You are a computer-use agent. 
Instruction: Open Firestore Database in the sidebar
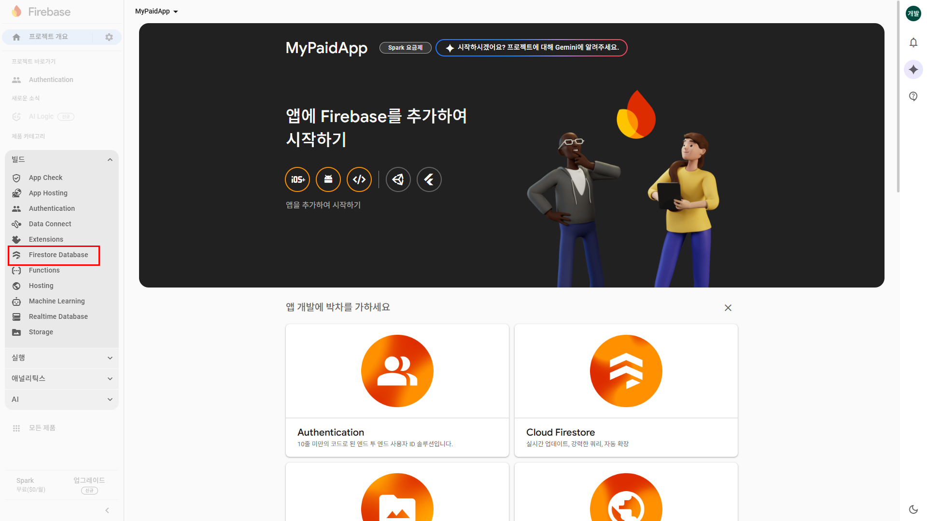click(x=58, y=255)
